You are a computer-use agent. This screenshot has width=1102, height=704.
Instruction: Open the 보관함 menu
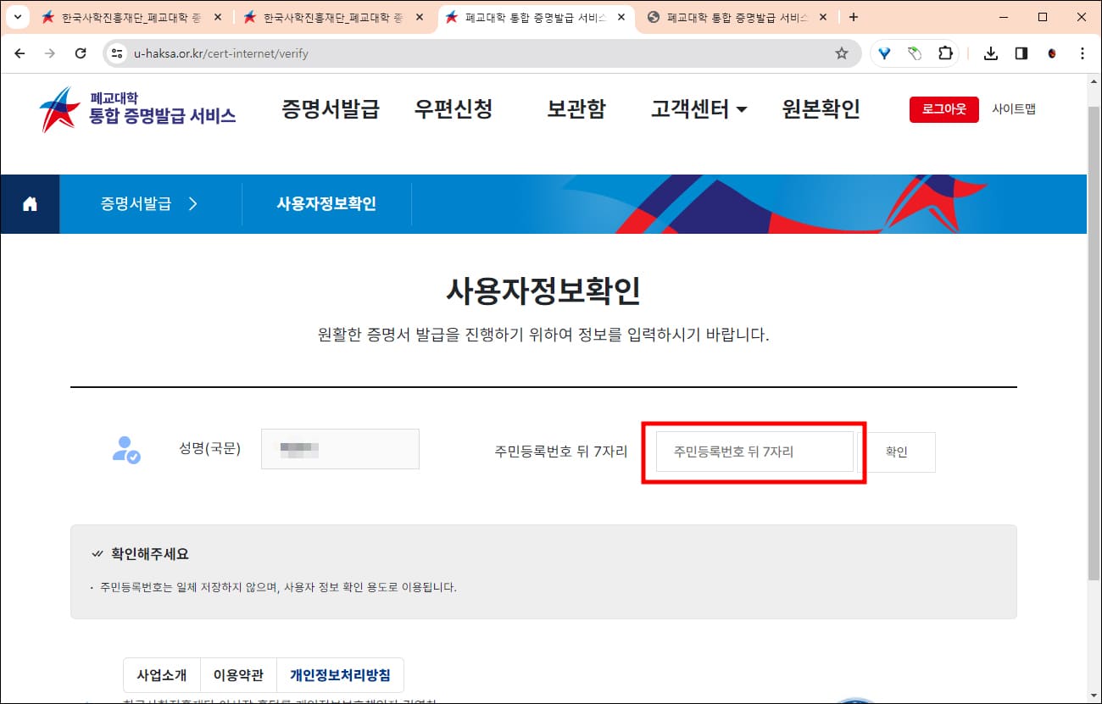pos(576,109)
